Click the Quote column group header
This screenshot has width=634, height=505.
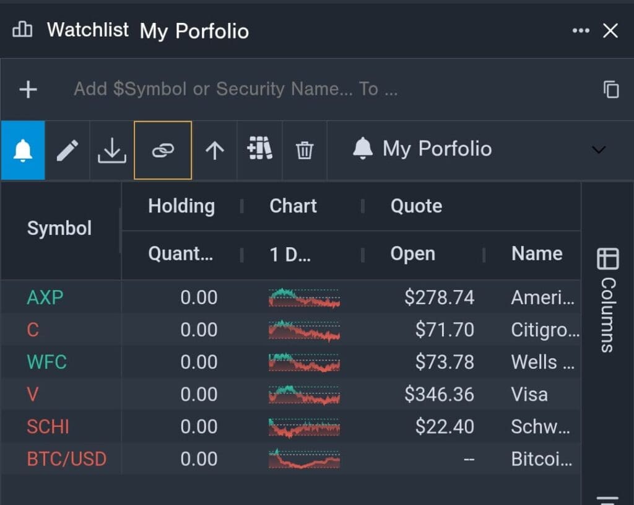click(415, 206)
